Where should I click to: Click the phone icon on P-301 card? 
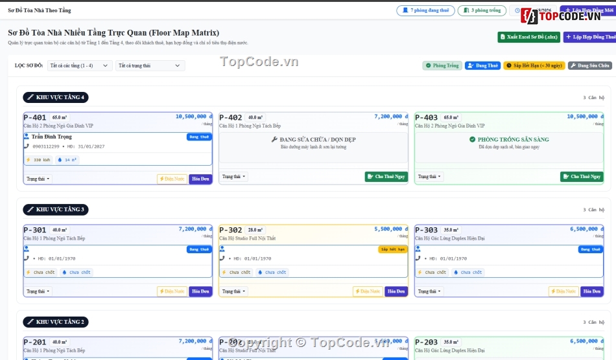[27, 258]
